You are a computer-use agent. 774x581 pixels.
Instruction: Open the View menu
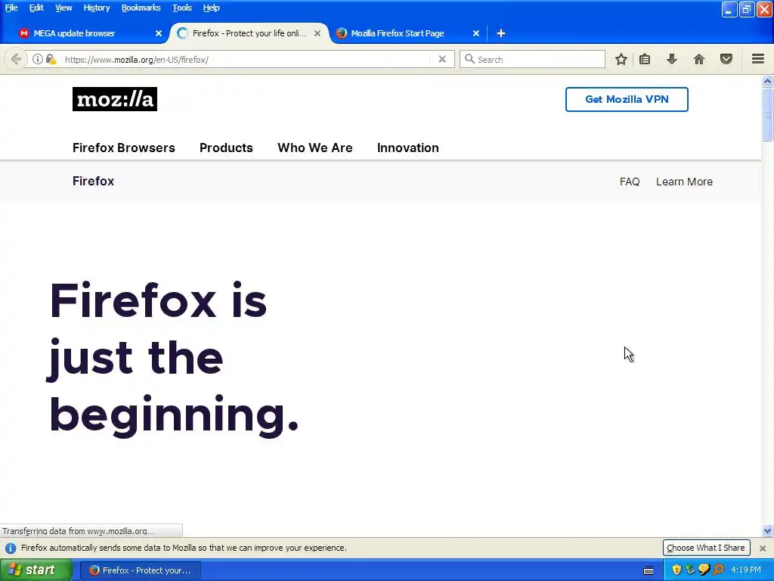tap(63, 8)
